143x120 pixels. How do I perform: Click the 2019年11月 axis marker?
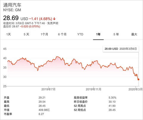coord(94,89)
